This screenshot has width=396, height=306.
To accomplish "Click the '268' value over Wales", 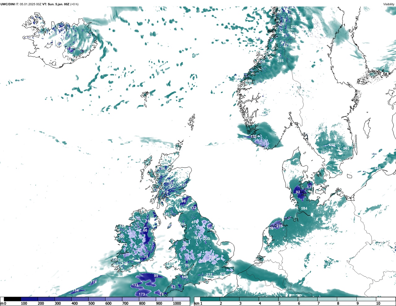I will 185,245.
